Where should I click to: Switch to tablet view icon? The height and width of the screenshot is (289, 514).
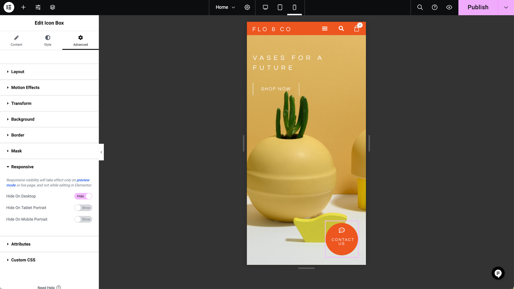click(280, 7)
